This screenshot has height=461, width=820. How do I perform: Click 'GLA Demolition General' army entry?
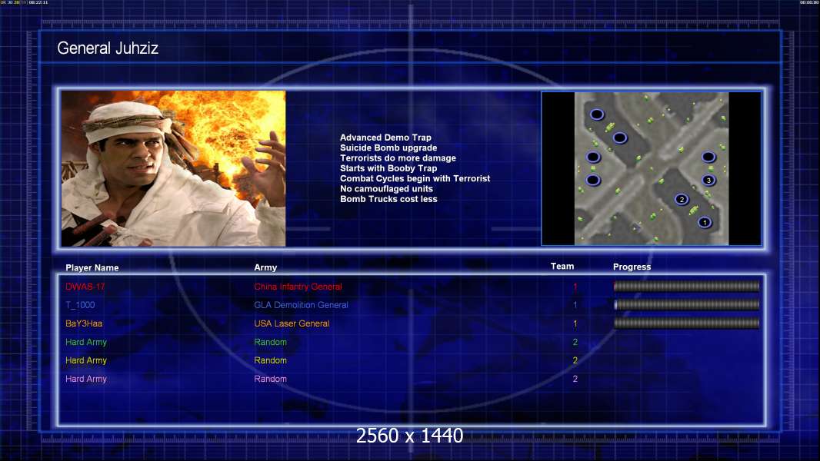click(302, 305)
